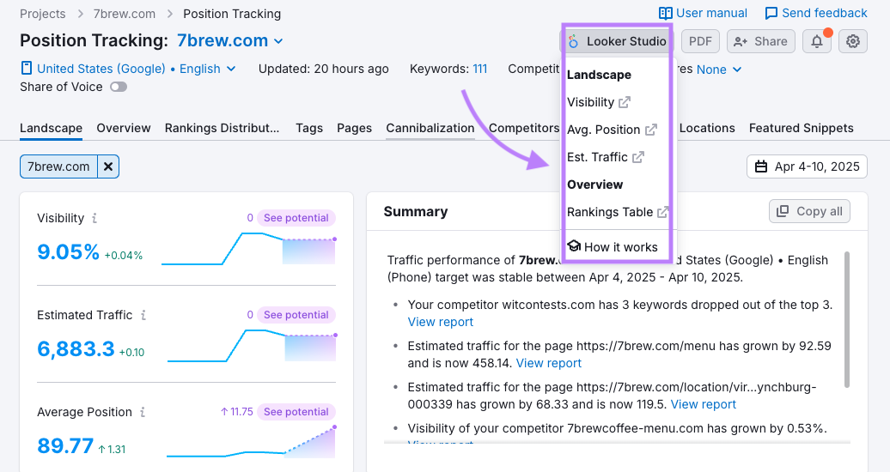The width and height of the screenshot is (890, 472).
Task: Open settings via the gear icon
Action: click(852, 41)
